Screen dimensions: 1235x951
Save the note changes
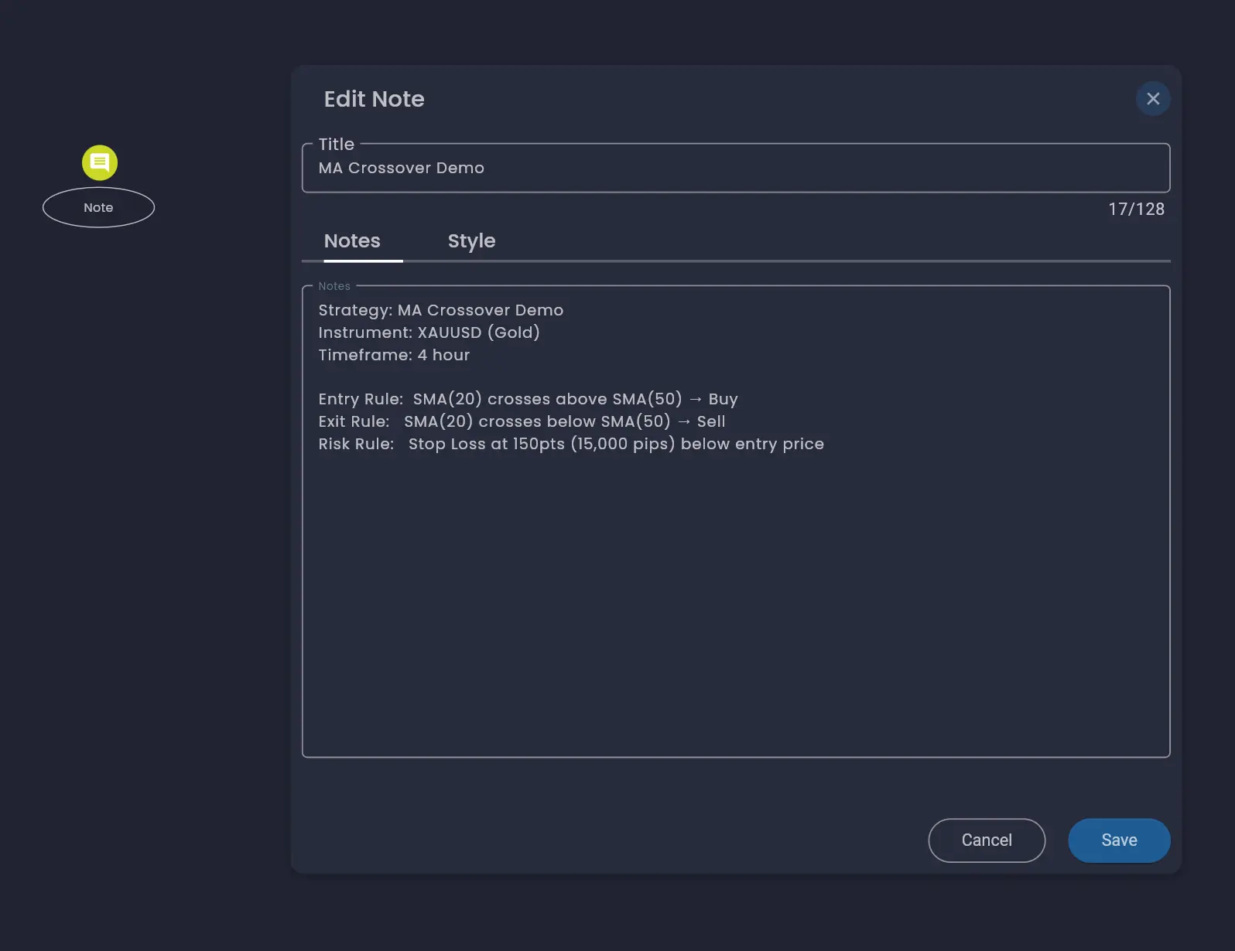point(1118,840)
